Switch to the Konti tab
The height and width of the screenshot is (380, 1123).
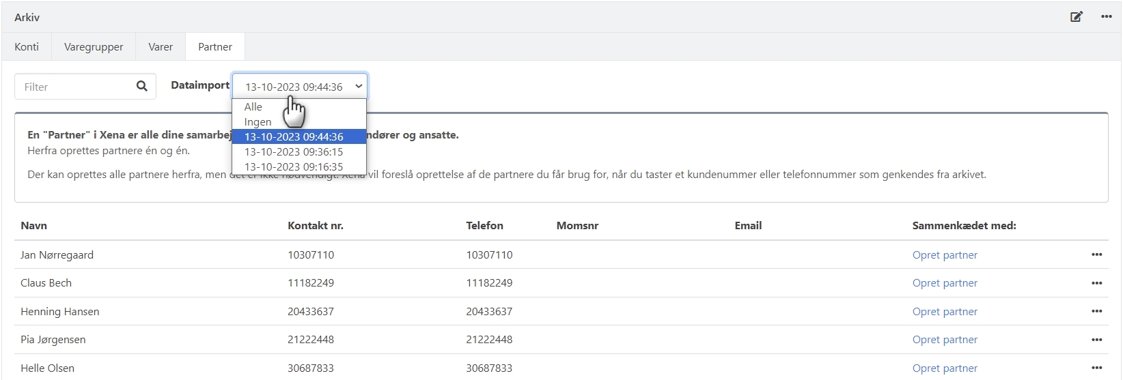(x=27, y=47)
